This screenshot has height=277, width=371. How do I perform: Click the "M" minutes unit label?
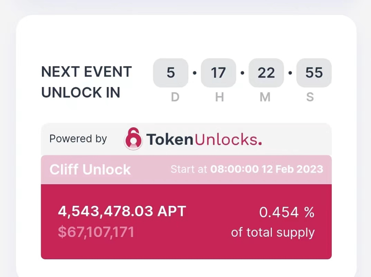click(265, 97)
